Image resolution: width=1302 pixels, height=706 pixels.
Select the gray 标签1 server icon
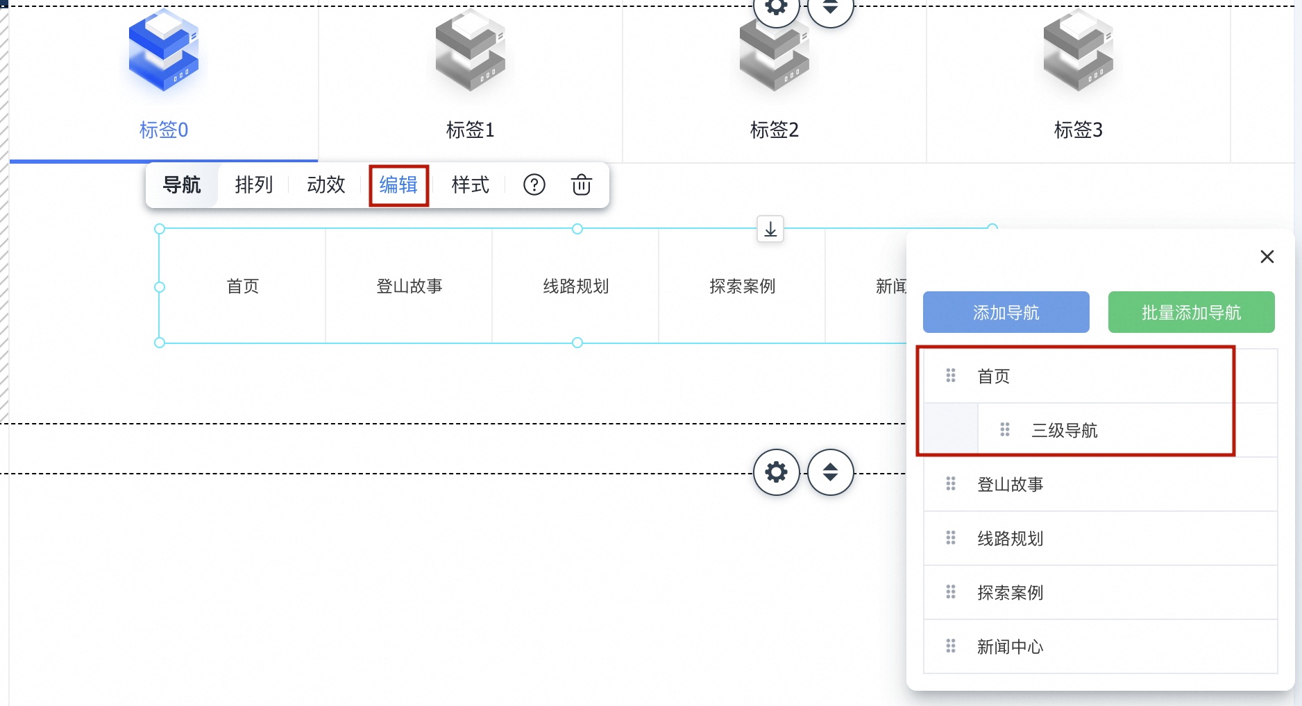[471, 50]
